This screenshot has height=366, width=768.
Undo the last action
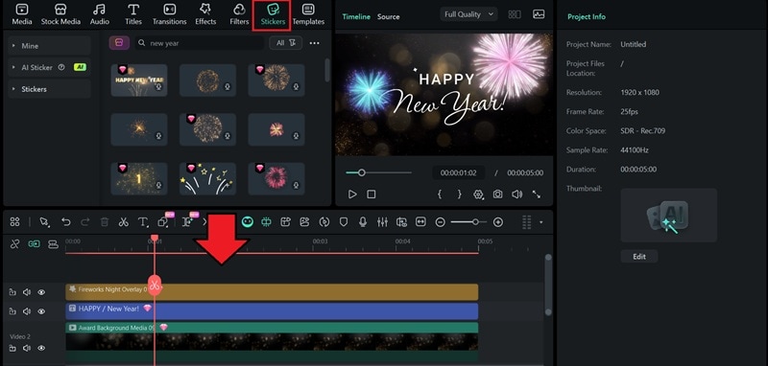pyautogui.click(x=65, y=222)
